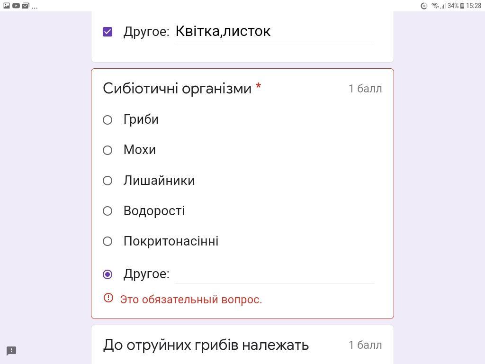
Task: Uncheck the Другое checkbox with Квітка,листок
Action: (x=108, y=32)
